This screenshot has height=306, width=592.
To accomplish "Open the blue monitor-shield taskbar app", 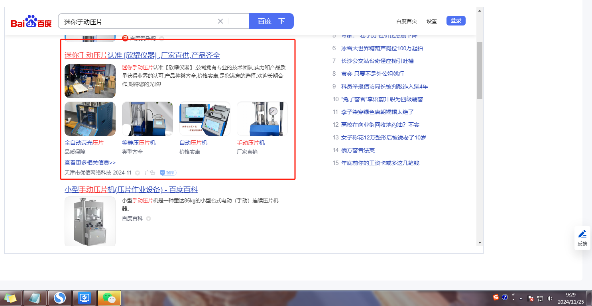I will point(85,298).
